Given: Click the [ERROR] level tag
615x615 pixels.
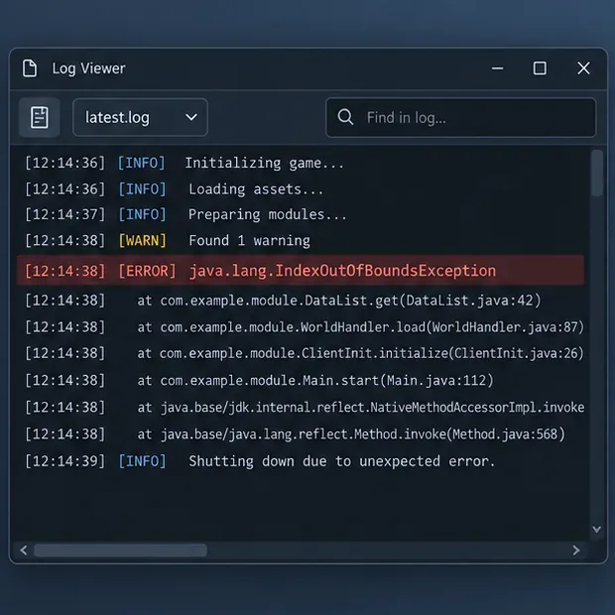Looking at the screenshot, I should tap(147, 271).
